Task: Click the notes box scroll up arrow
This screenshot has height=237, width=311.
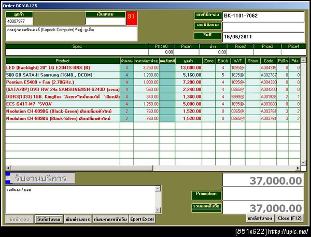Action: click(x=158, y=189)
